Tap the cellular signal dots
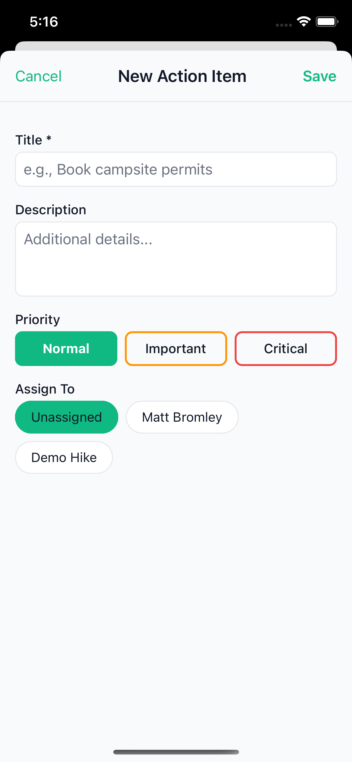This screenshot has height=762, width=352. pos(284,25)
